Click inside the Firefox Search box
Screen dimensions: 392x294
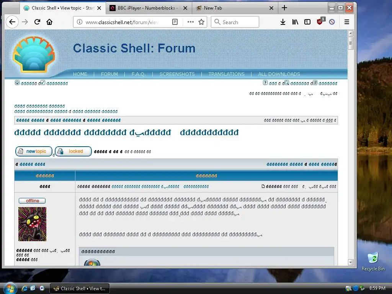click(x=235, y=22)
